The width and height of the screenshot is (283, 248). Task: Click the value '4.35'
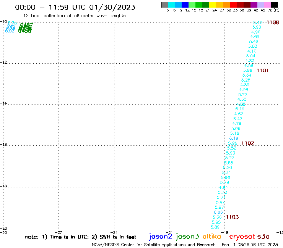click(242, 99)
